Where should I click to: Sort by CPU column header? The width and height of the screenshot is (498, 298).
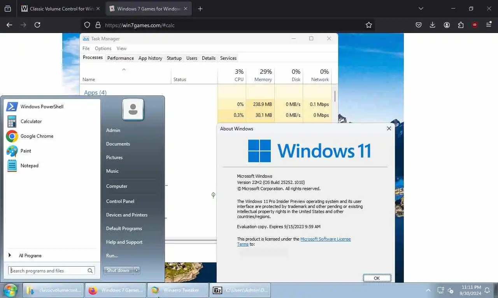point(232,75)
